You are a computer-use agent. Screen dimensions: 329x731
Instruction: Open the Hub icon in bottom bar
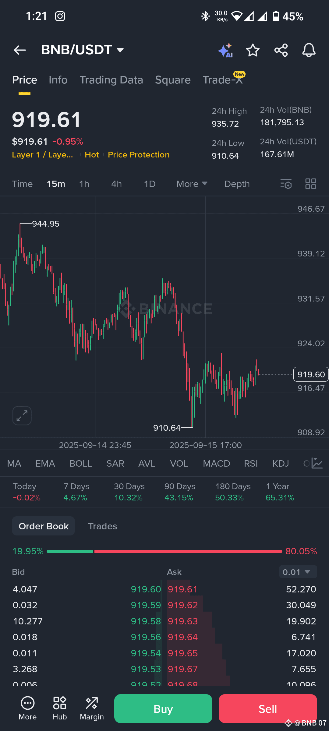click(x=60, y=708)
